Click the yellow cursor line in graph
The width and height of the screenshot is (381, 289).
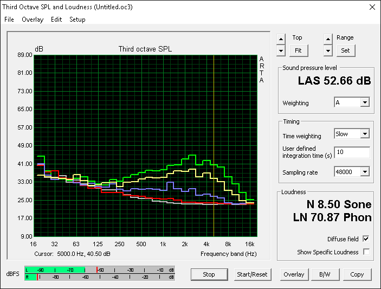tap(214, 146)
